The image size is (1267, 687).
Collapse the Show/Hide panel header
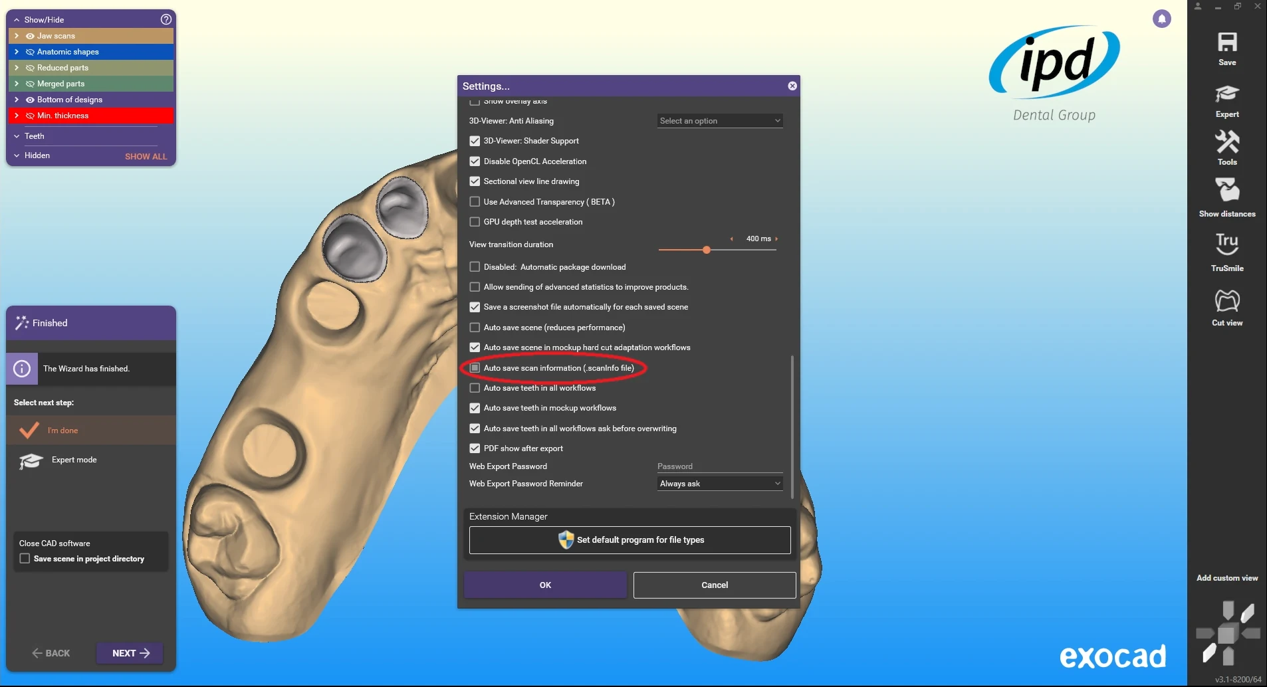tap(17, 20)
